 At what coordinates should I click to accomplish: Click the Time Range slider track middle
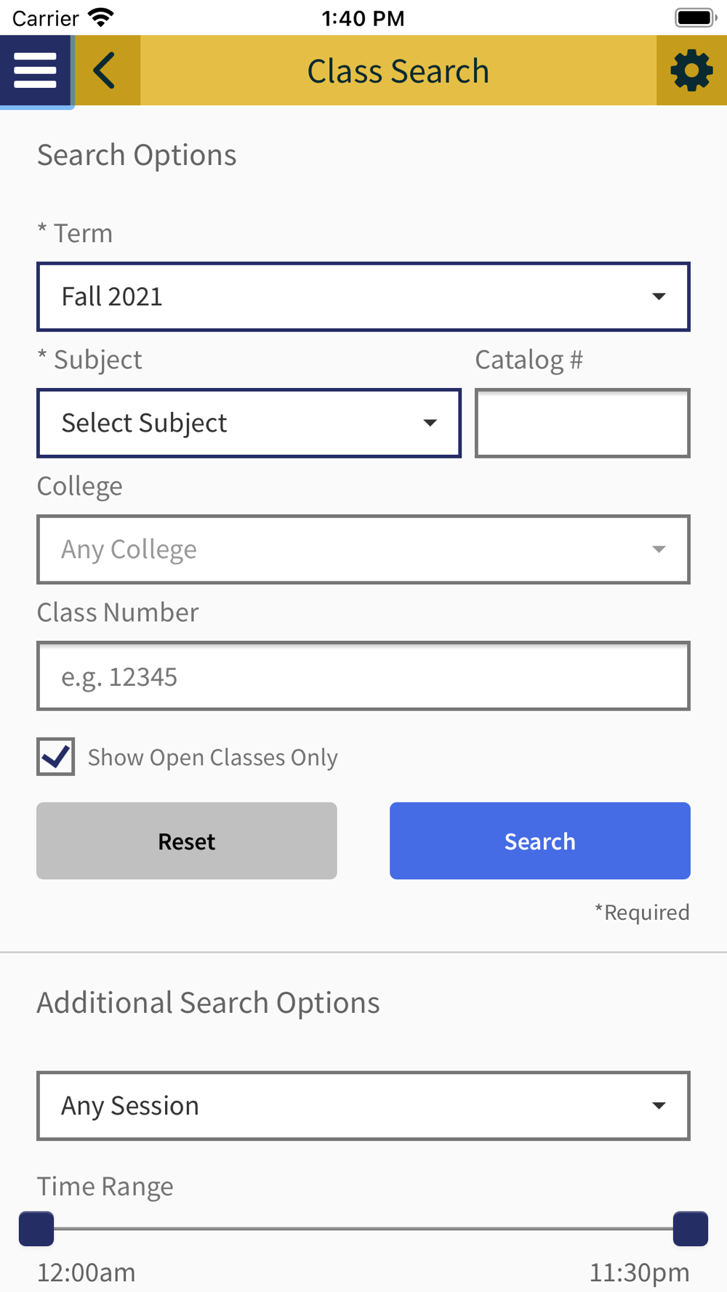point(363,1229)
